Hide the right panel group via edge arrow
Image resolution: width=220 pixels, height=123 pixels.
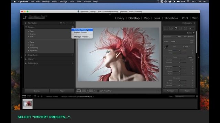pos(199,57)
